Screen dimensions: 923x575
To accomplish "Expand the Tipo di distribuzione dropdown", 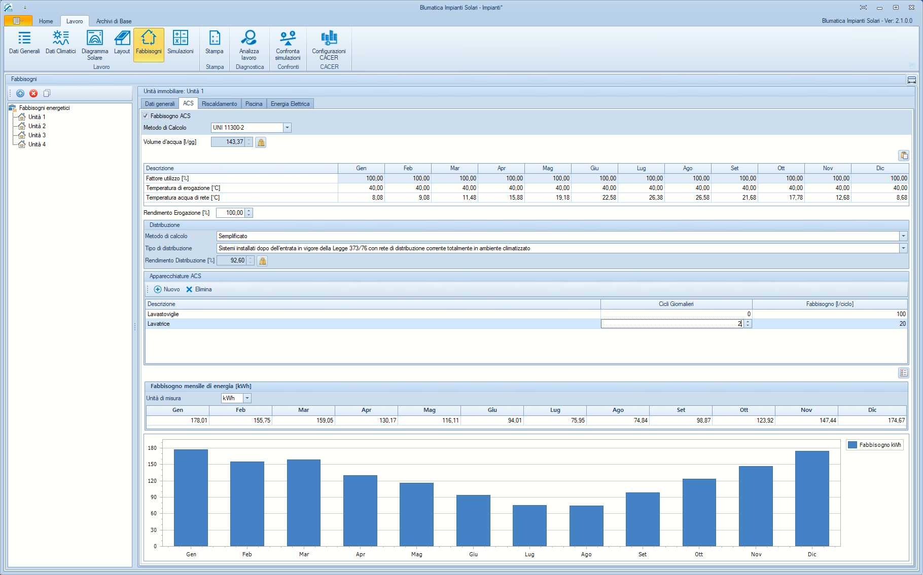I will pyautogui.click(x=903, y=248).
